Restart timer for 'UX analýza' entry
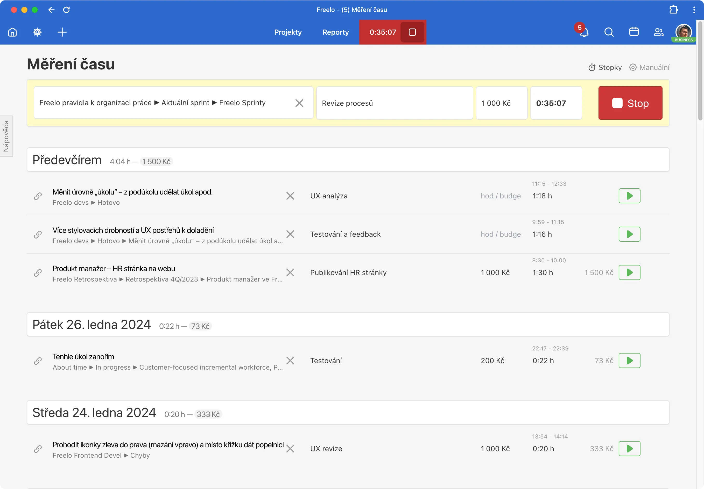Viewport: 704px width, 489px height. coord(629,196)
